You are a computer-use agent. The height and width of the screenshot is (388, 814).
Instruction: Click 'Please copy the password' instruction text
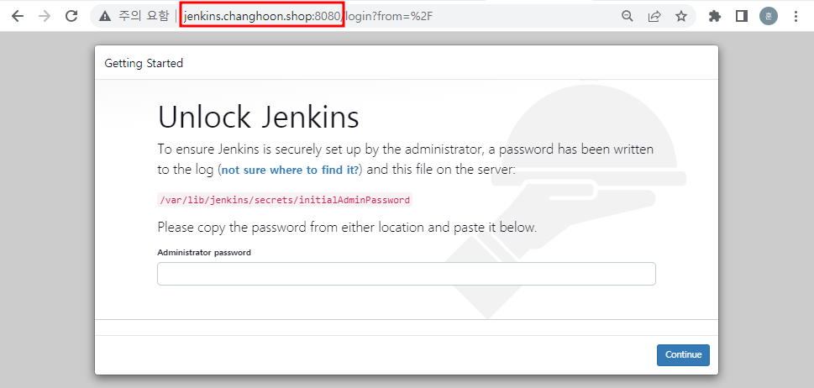347,228
